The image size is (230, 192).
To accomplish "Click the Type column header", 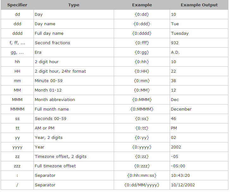I will (74, 5).
